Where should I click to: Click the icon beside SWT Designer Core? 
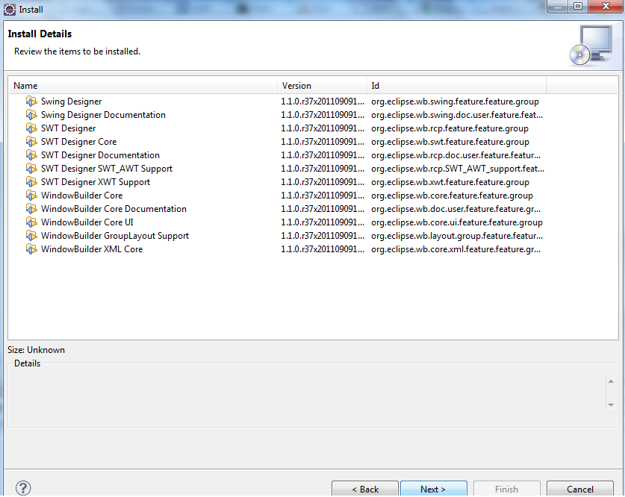[31, 142]
